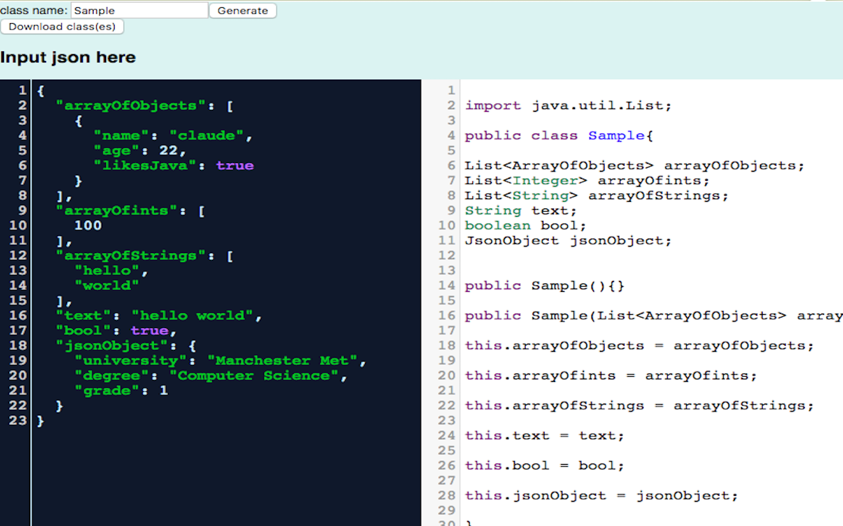This screenshot has width=843, height=526.
Task: Click the "List<Integer> arrayOfints;" declaration
Action: point(587,180)
